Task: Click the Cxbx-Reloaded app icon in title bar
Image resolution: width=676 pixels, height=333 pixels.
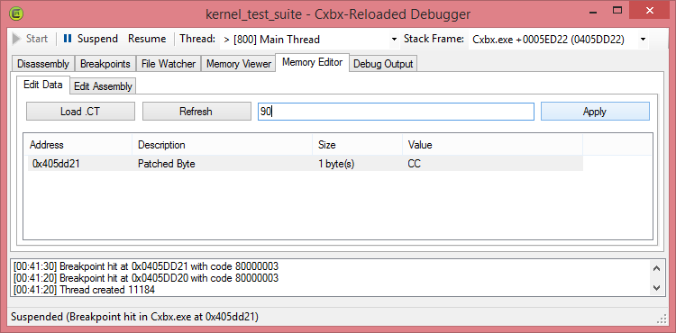Action: coord(16,13)
